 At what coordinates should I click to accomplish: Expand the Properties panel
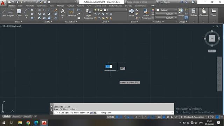click(x=158, y=22)
